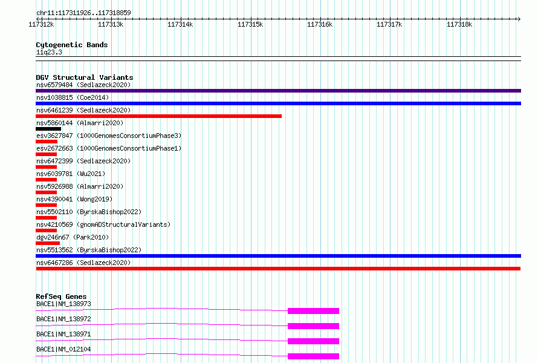Click the blue bar for nsv1038815
Screen dimensions: 538x363
tap(278, 103)
